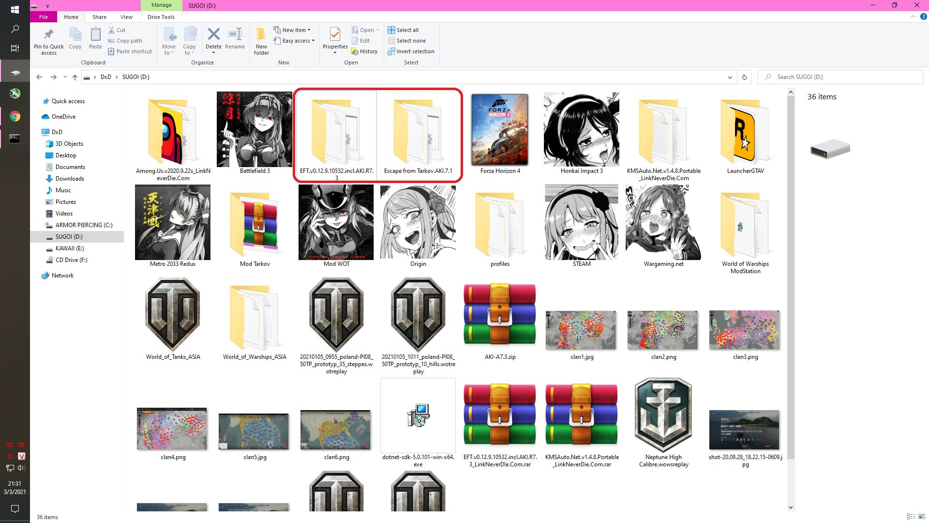929x523 pixels.
Task: Switch to the View ribbon tab
Action: 126,17
